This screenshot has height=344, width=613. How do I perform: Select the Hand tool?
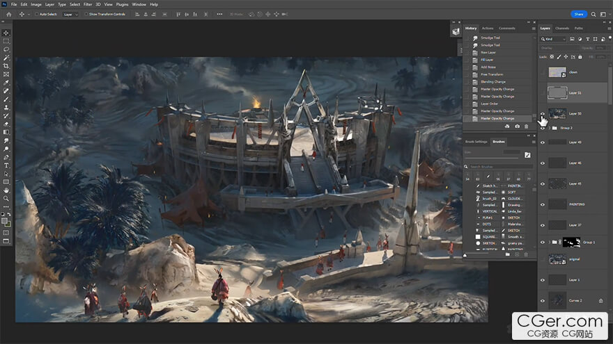[6, 190]
